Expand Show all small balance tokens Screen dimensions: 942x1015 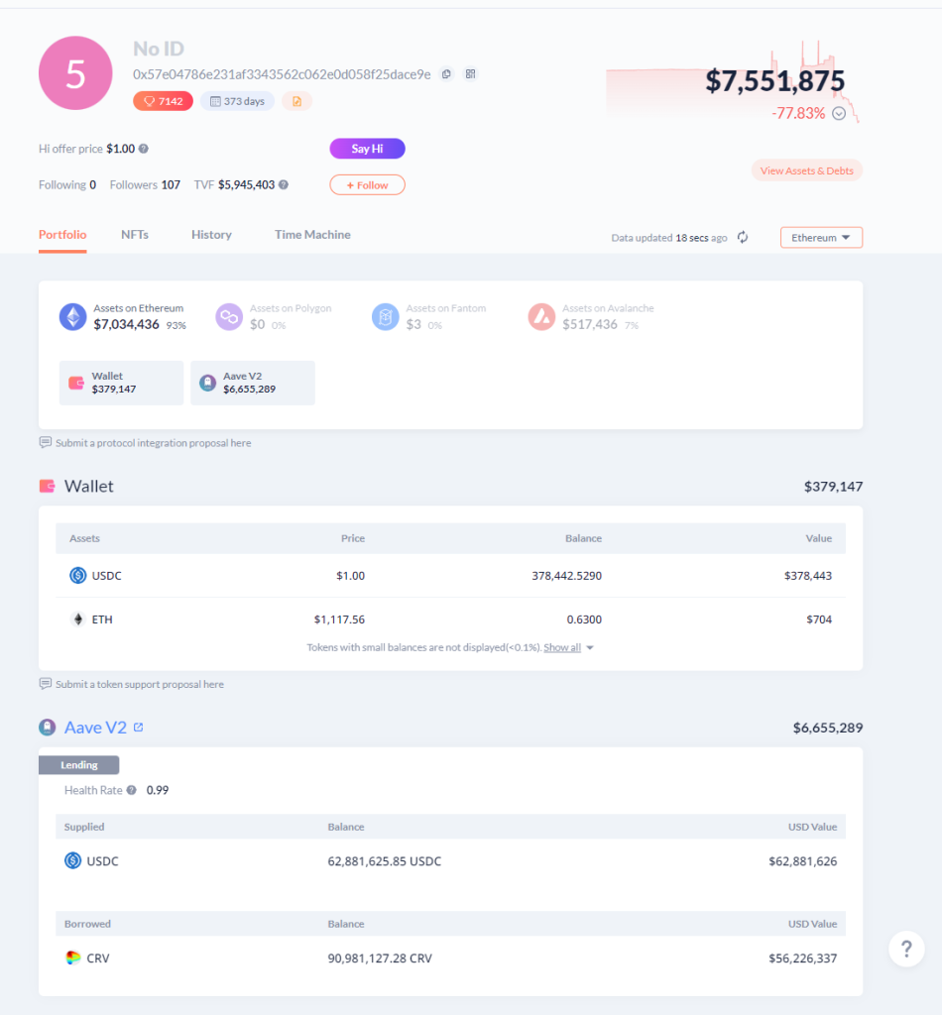(568, 647)
